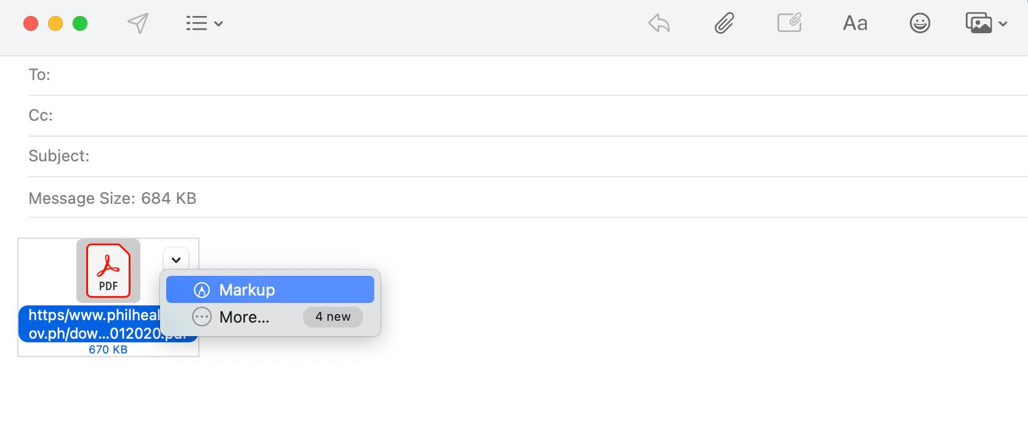Click the Send message paper plane icon
Viewport: 1028px width, 447px height.
[138, 23]
